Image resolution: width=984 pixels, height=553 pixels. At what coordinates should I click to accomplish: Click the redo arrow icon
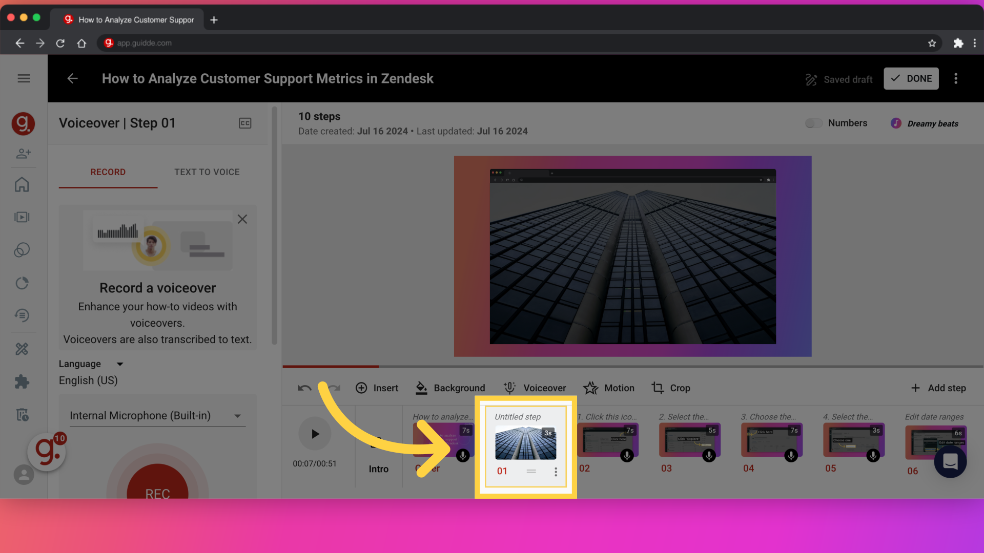click(x=333, y=387)
